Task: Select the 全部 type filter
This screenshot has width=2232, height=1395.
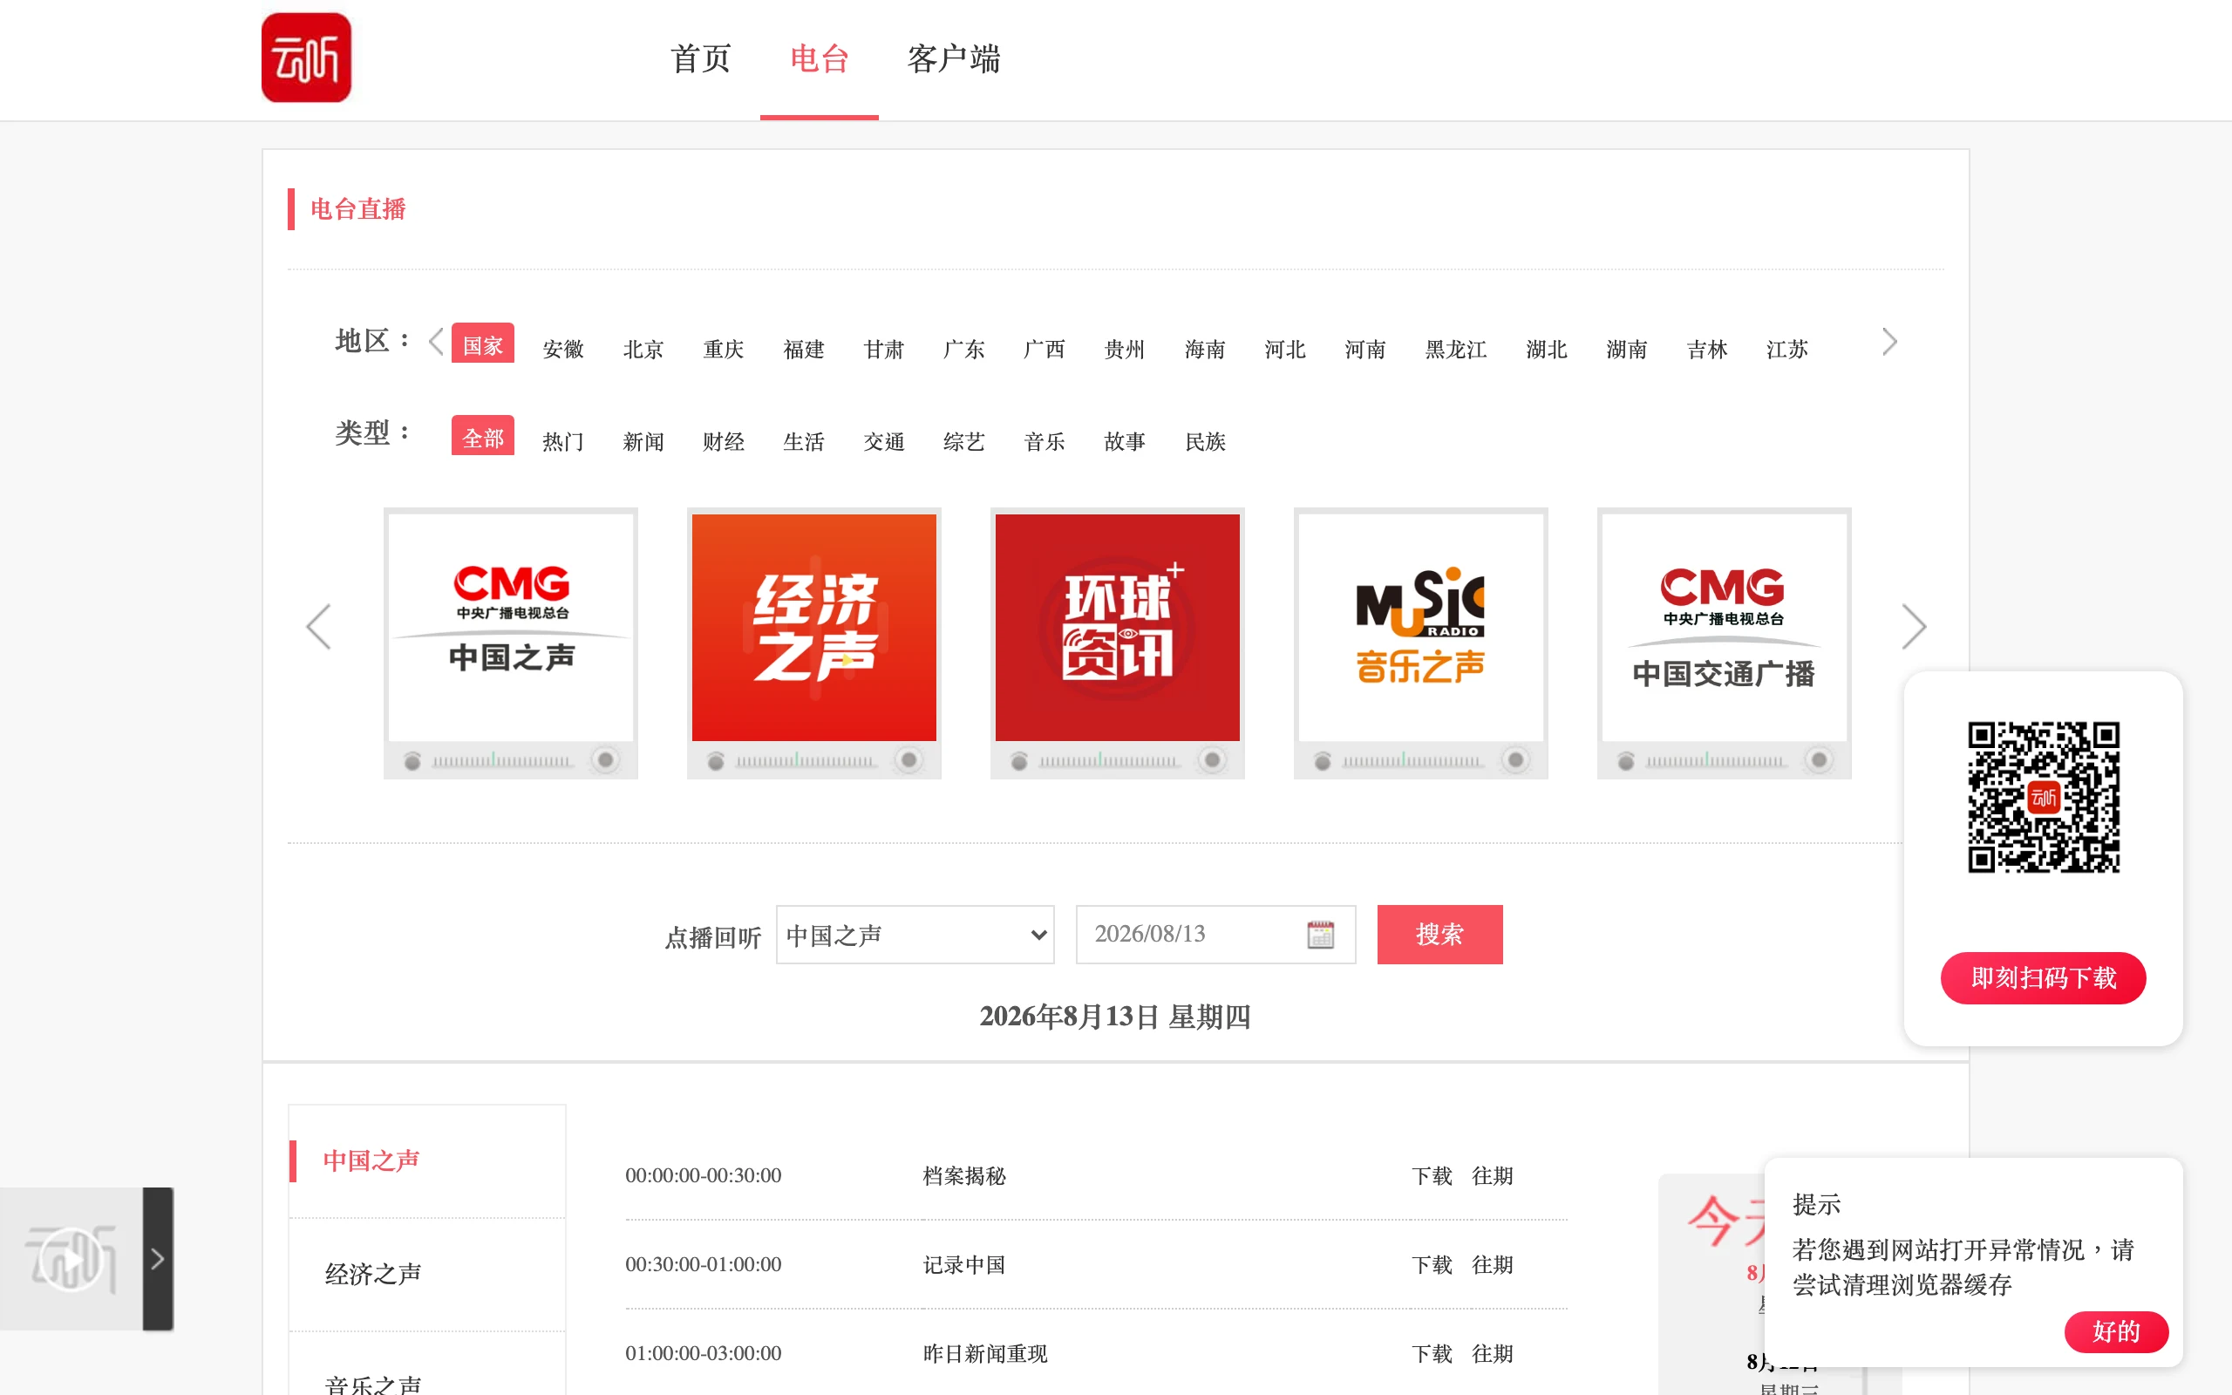Action: tap(482, 435)
